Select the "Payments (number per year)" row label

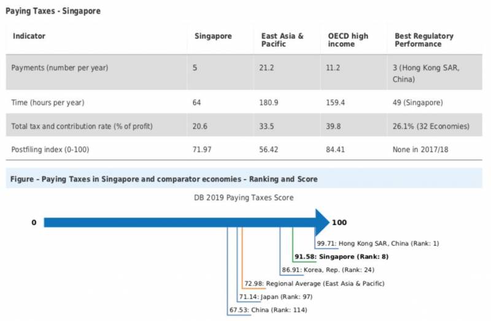click(x=60, y=68)
